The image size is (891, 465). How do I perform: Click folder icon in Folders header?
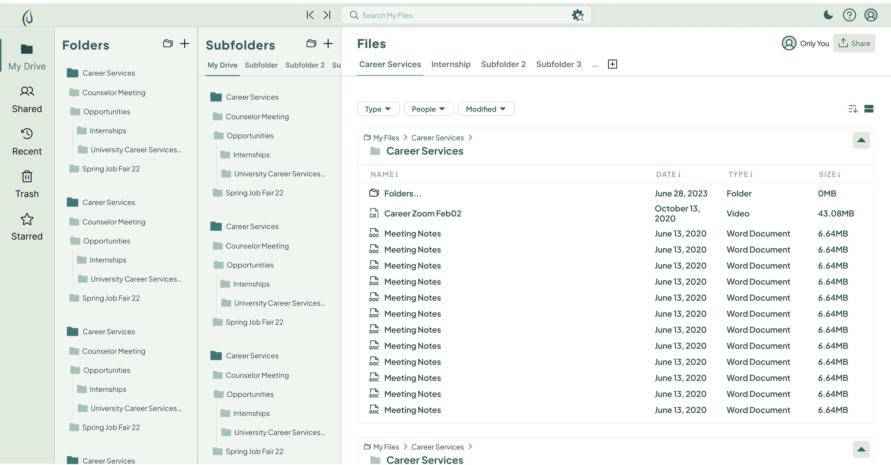point(168,43)
